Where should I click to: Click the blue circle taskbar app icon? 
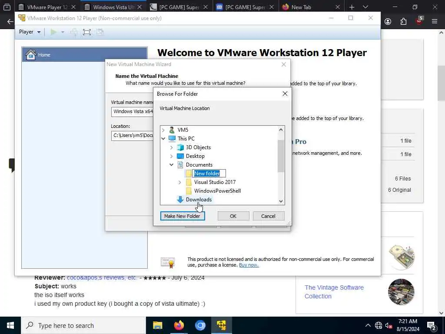point(200,325)
